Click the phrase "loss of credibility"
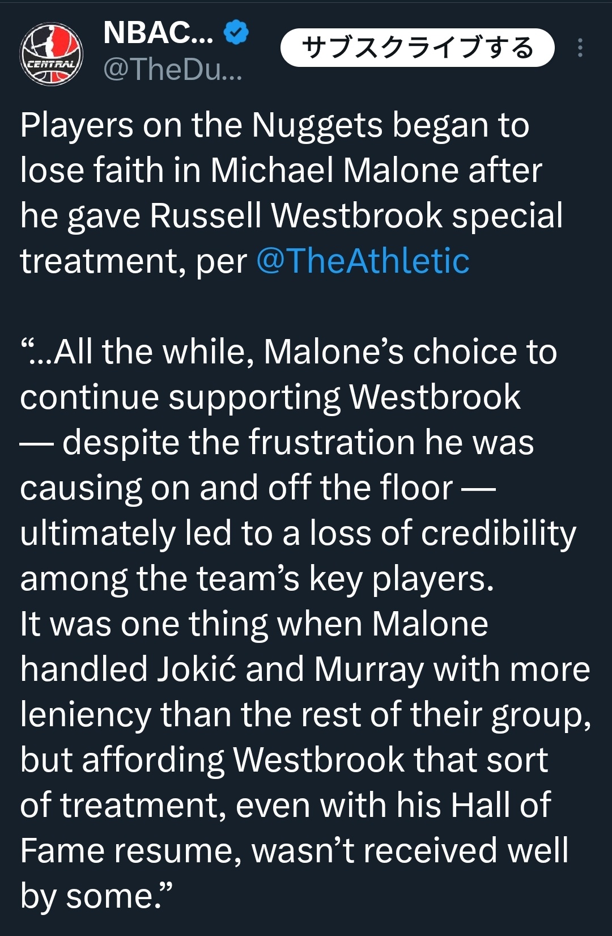Image resolution: width=612 pixels, height=936 pixels. click(x=443, y=533)
